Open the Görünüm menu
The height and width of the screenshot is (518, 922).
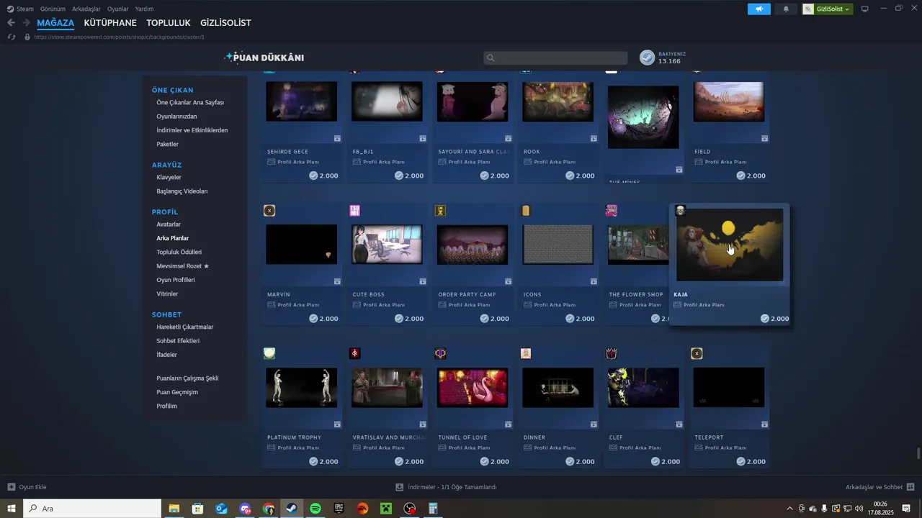pyautogui.click(x=53, y=9)
